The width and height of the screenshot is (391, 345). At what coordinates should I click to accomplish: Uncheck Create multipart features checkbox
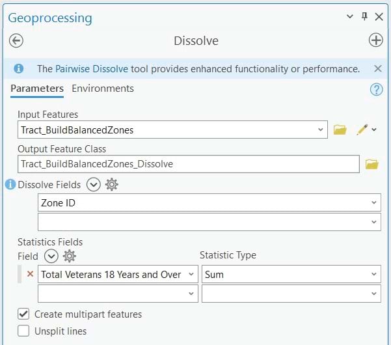point(23,314)
